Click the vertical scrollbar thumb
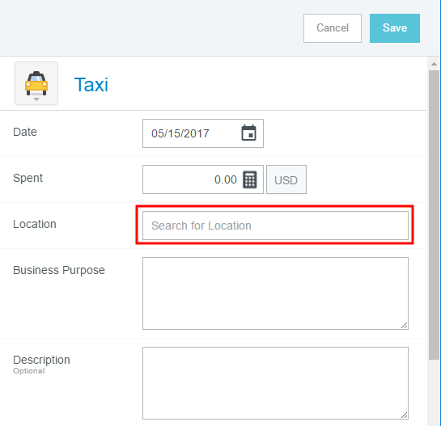 (434, 215)
